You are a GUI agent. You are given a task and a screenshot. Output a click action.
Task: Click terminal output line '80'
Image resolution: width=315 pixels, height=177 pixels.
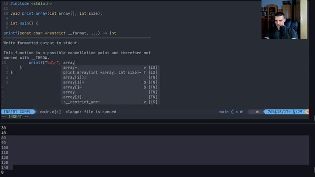click(x=3, y=138)
